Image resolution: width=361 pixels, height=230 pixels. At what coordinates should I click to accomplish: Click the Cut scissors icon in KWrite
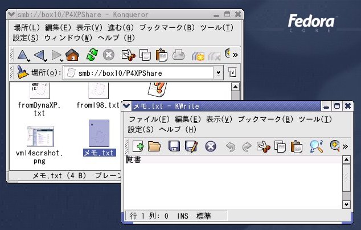tap(264, 147)
